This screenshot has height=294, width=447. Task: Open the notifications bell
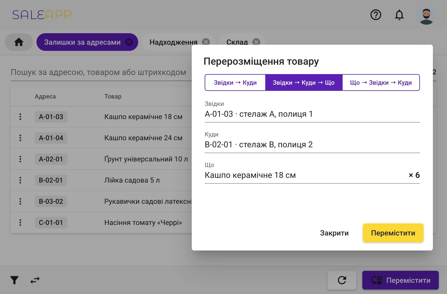pos(399,15)
